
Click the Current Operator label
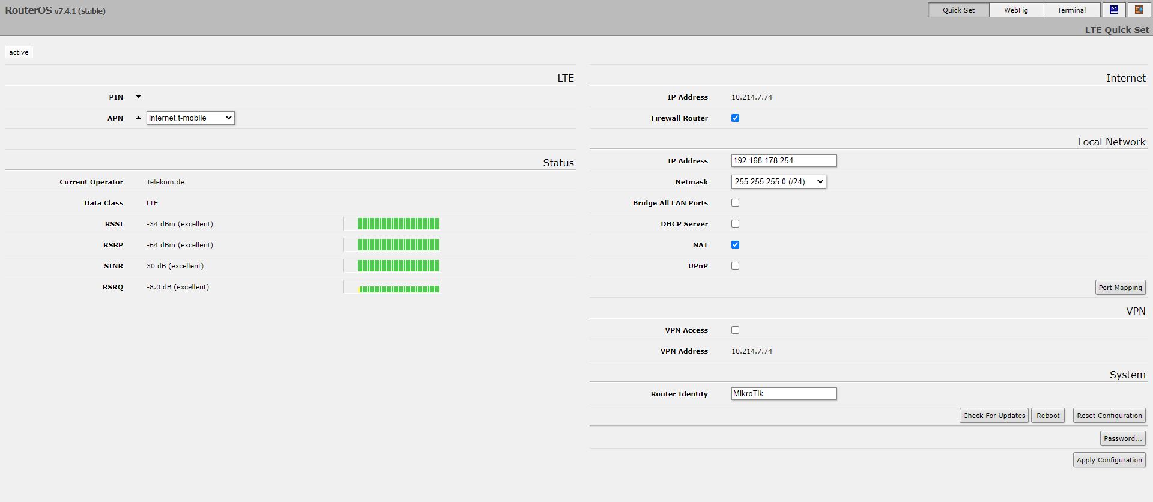click(91, 182)
